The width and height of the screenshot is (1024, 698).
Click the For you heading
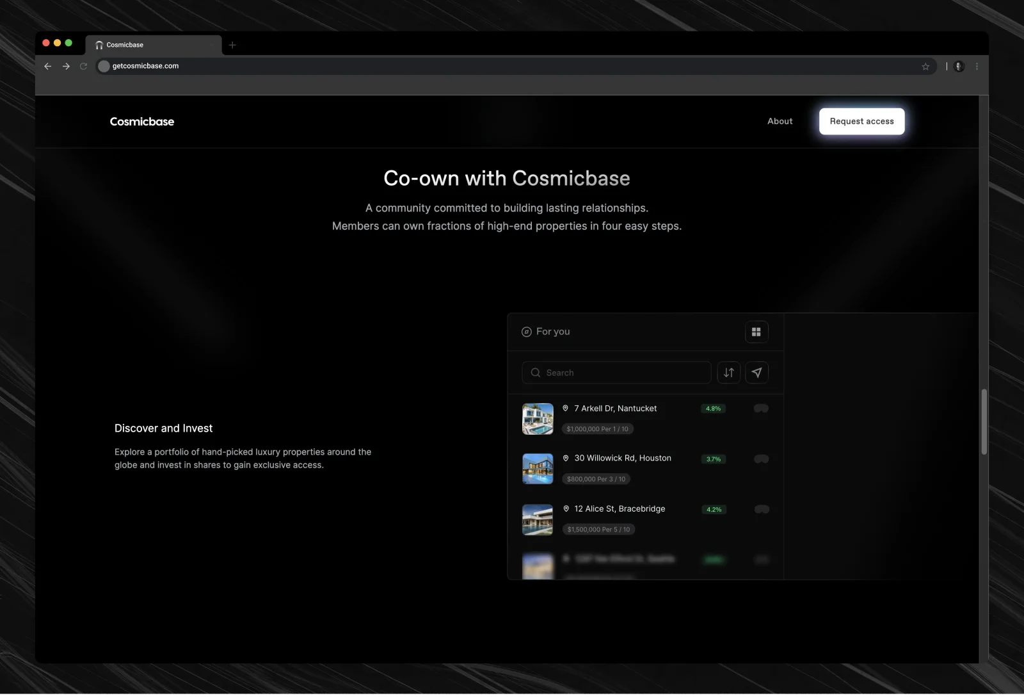(553, 332)
